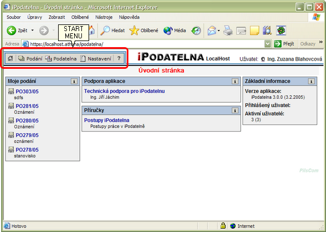Click the Hotovo page icon in status bar

(x=7, y=226)
